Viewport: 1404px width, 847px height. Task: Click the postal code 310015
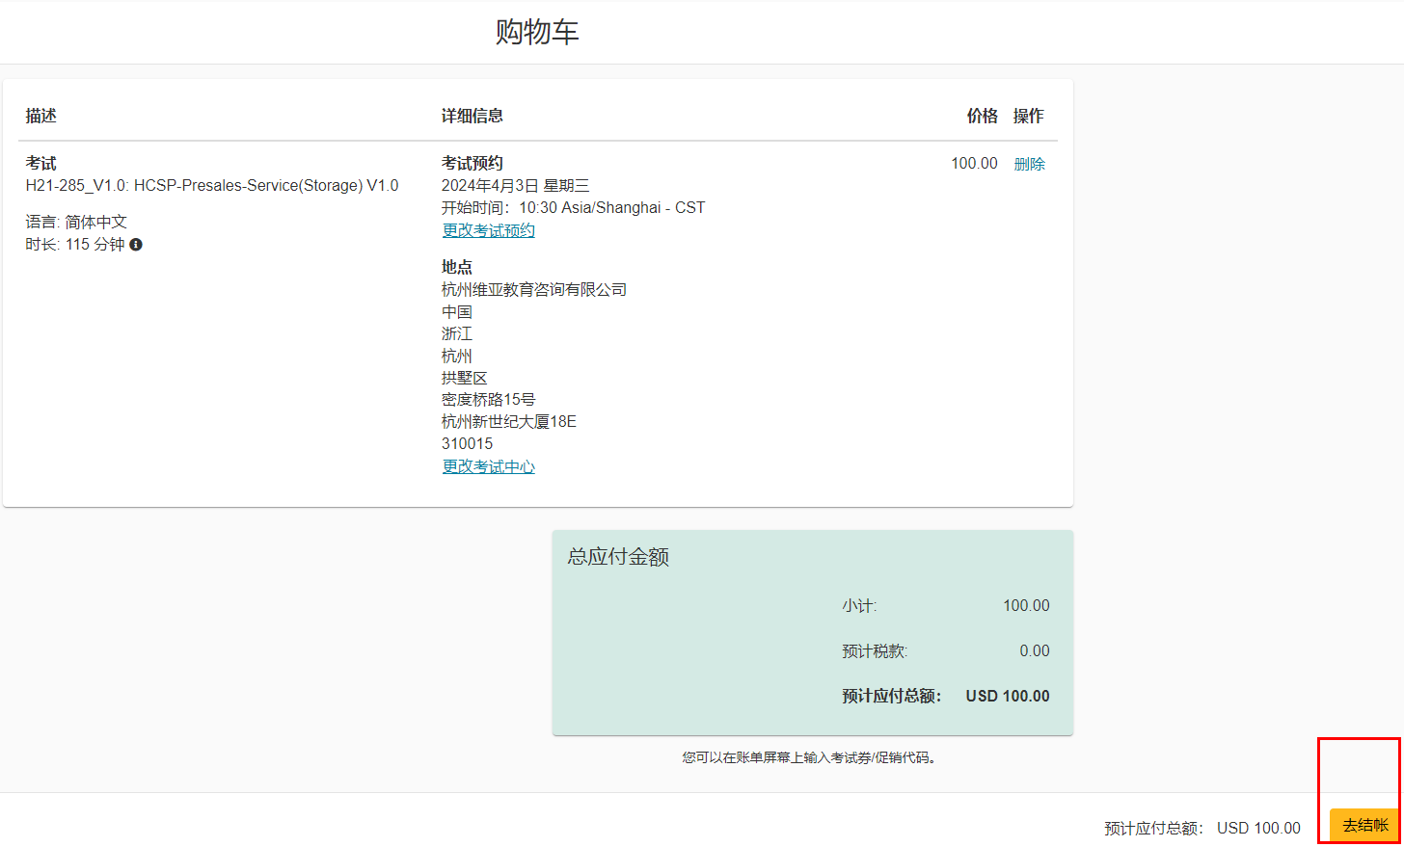click(467, 443)
